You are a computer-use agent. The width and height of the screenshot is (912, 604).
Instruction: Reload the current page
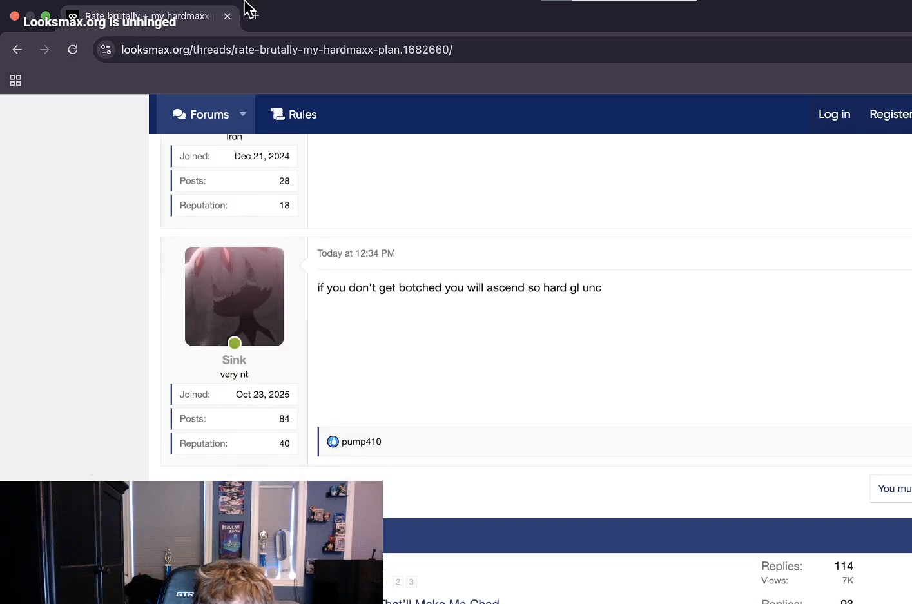click(x=73, y=50)
